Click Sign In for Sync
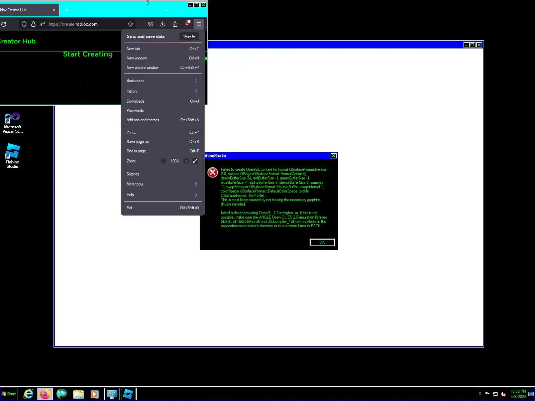 tap(189, 36)
